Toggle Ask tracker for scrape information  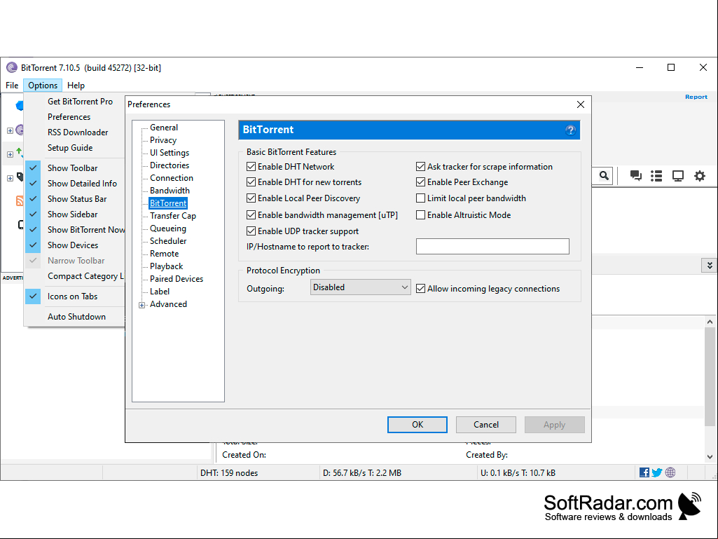pyautogui.click(x=420, y=166)
